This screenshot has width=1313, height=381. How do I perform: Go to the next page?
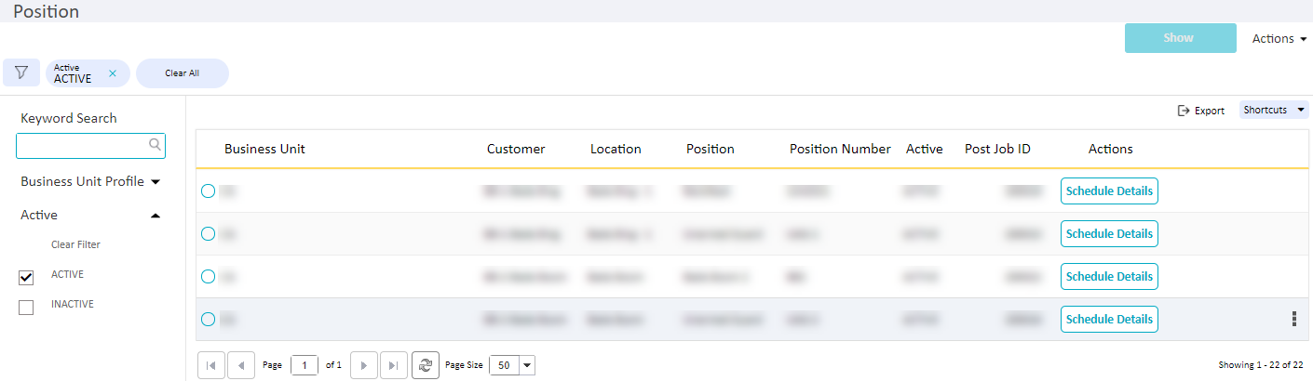tap(363, 365)
